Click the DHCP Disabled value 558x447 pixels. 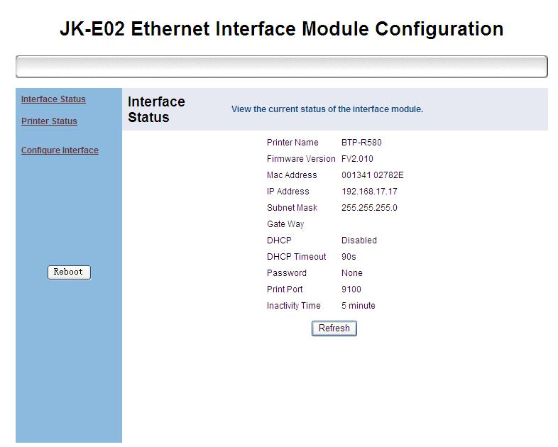coord(359,241)
